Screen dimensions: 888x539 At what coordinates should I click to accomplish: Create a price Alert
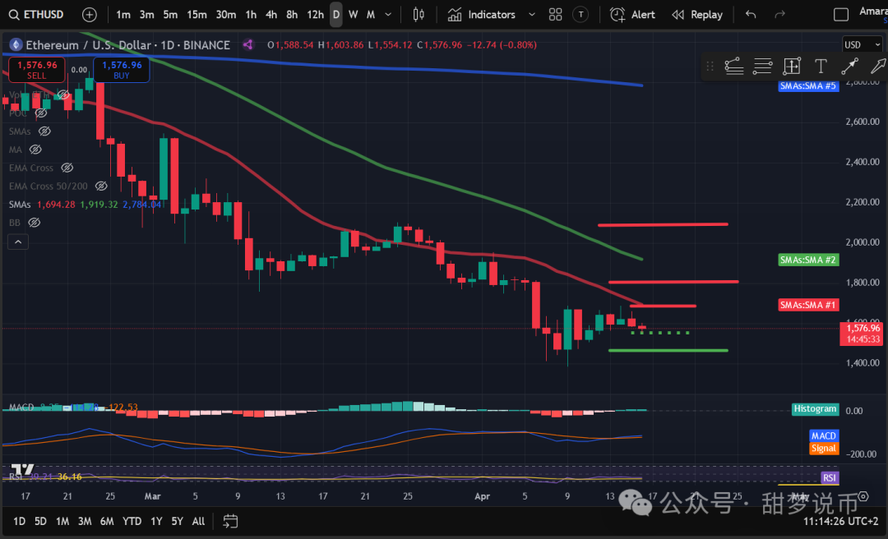click(x=632, y=15)
